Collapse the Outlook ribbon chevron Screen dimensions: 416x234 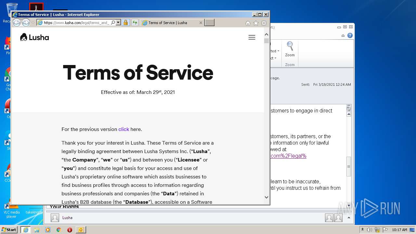click(x=343, y=35)
